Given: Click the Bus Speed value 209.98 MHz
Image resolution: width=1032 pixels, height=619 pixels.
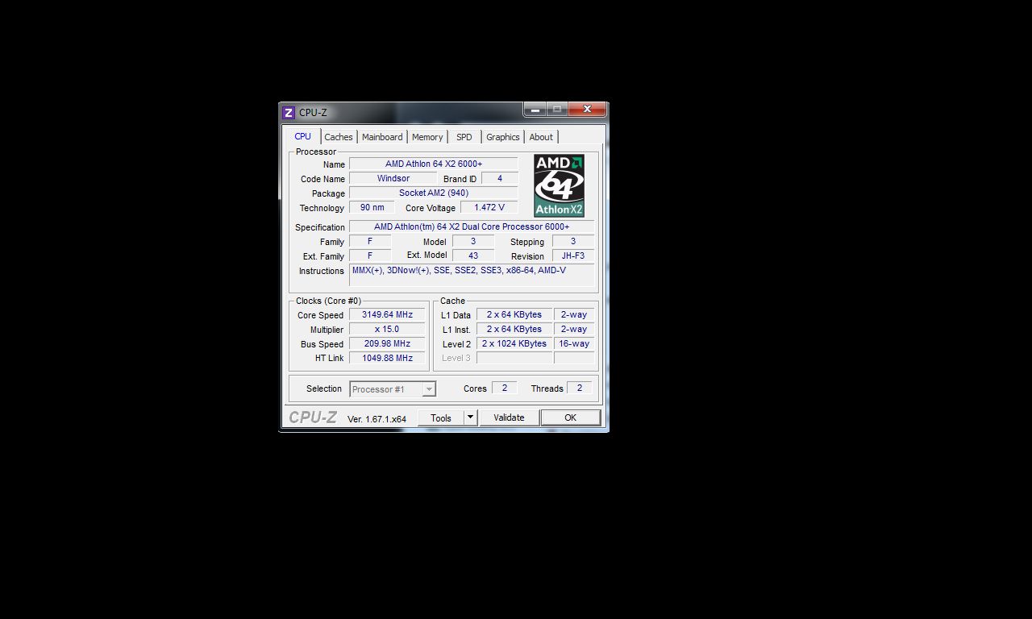Looking at the screenshot, I should click(x=387, y=344).
